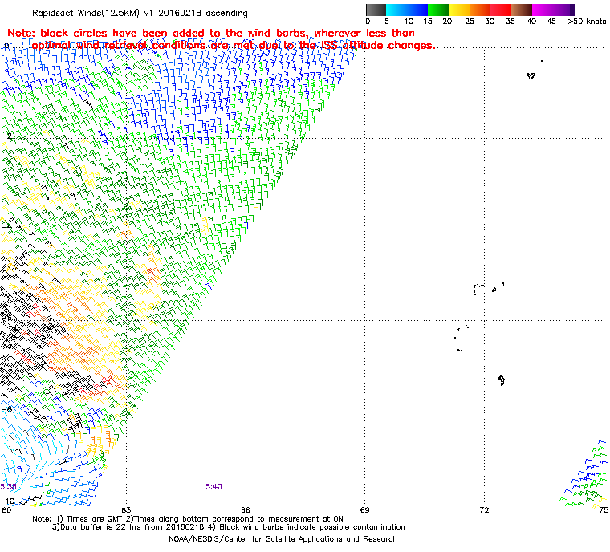Screen dimensions: 610x552
Task: Click the gray 0-5 knots legend swatch
Action: click(x=376, y=10)
